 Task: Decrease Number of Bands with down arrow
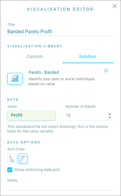point(110,117)
